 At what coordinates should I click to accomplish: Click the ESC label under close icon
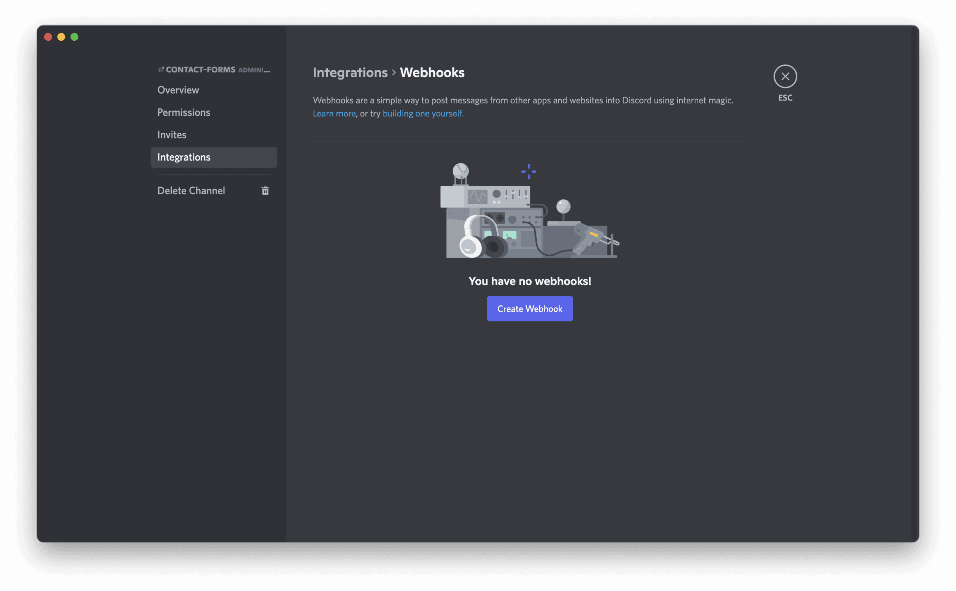click(x=785, y=98)
